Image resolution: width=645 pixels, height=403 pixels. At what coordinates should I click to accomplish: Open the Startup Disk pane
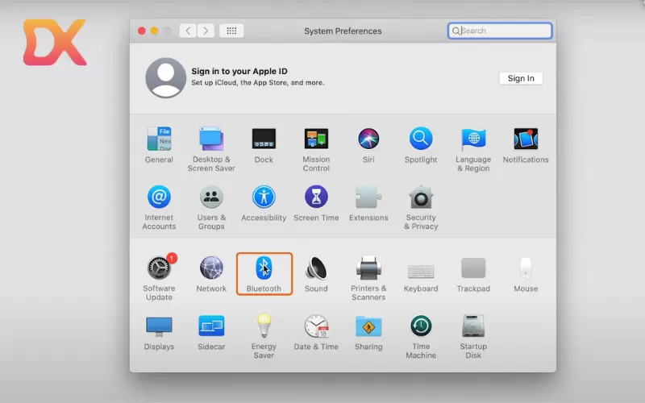pos(473,326)
